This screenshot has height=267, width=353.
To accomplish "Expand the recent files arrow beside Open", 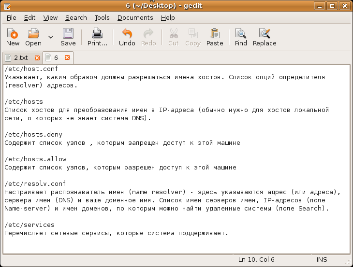I will 51,37.
